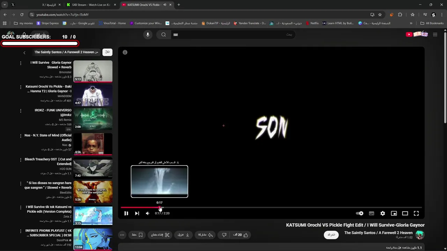Dislike the video thumbs down
This screenshot has height=251, width=447.
224,235
